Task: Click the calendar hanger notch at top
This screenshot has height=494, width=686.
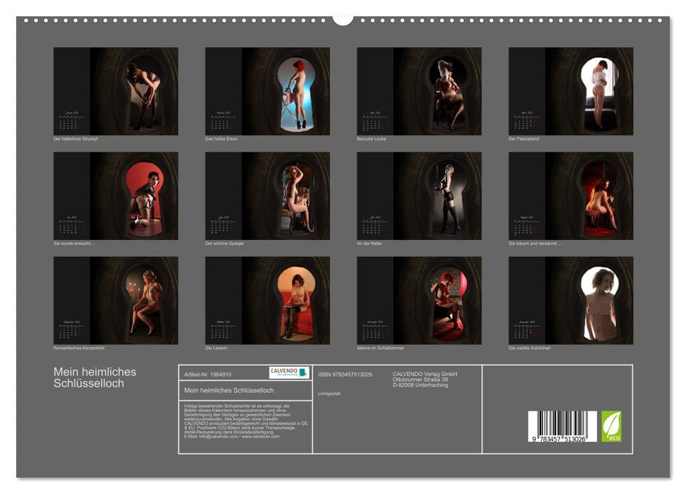Action: pos(343,18)
